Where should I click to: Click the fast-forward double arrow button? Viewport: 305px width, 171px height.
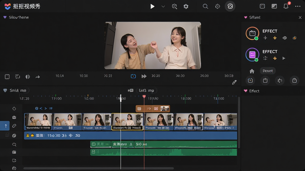click(x=144, y=76)
